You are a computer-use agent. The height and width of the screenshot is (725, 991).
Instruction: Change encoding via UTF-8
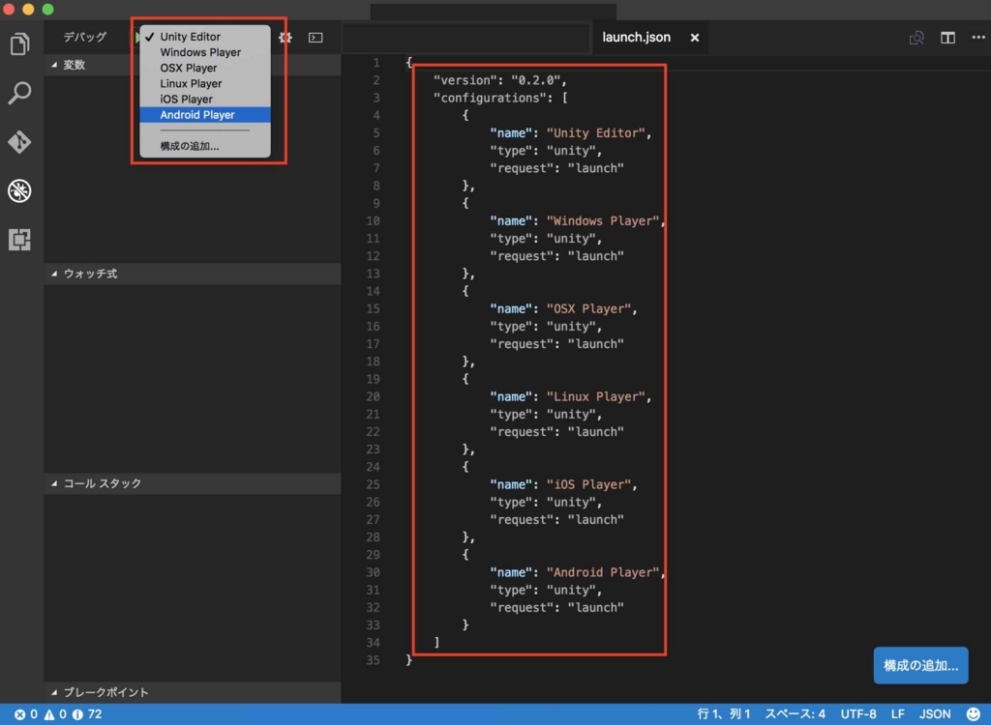click(858, 714)
